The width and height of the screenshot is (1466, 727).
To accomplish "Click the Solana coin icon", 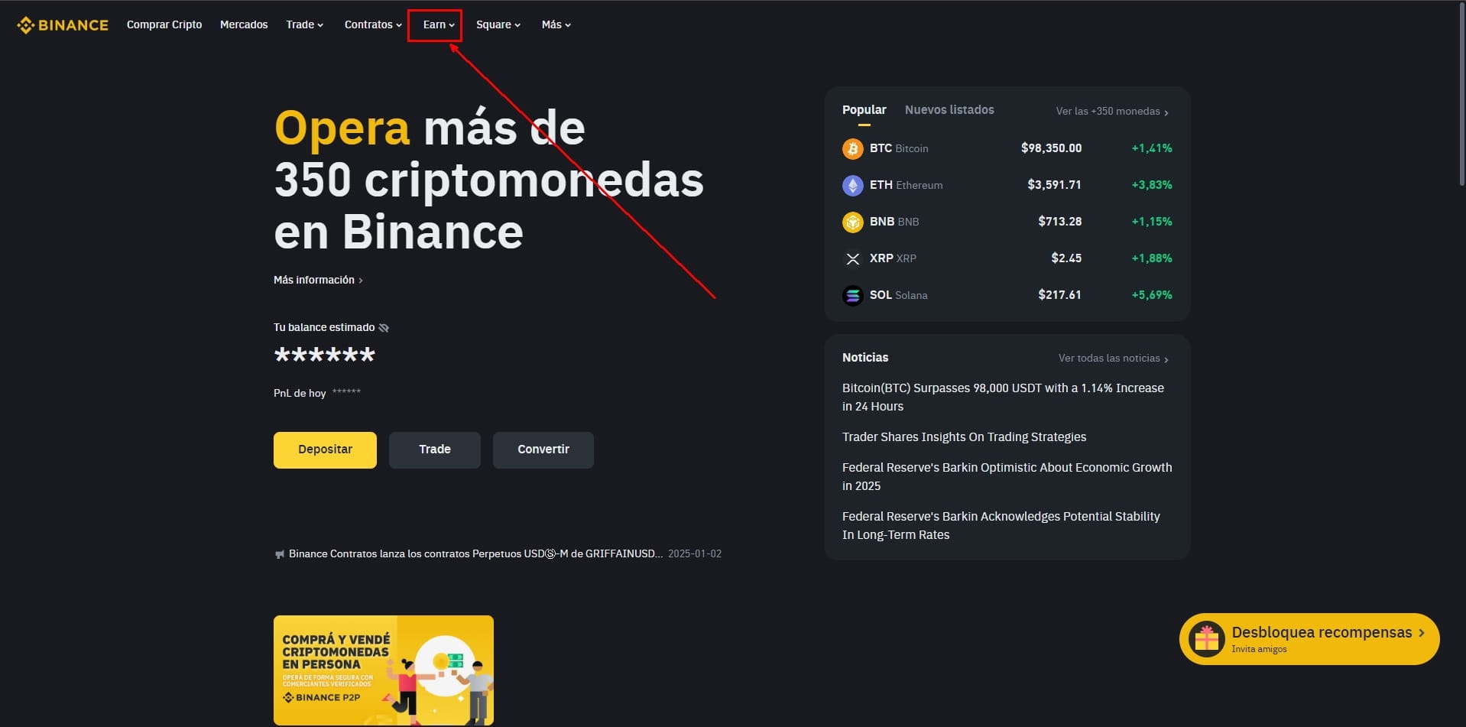I will [x=852, y=295].
